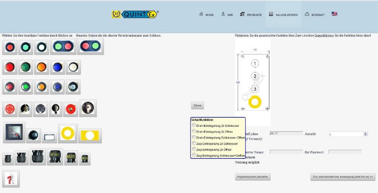Select the single green pushbutton in the top row

[26, 47]
